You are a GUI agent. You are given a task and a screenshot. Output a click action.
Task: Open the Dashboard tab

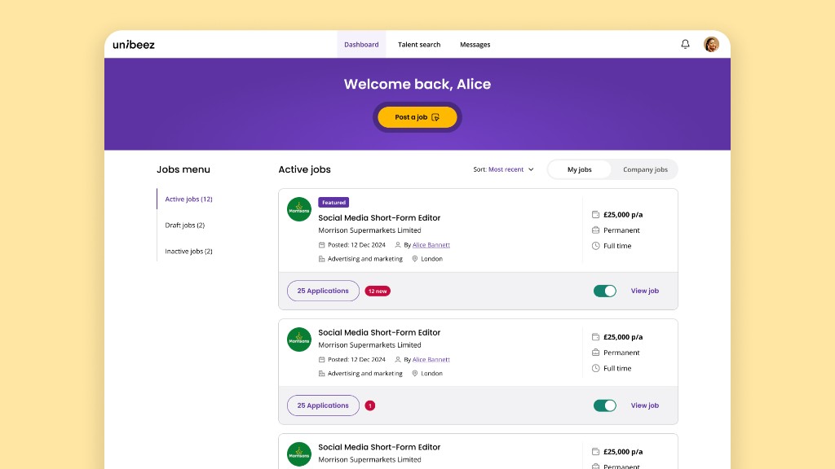pyautogui.click(x=361, y=45)
